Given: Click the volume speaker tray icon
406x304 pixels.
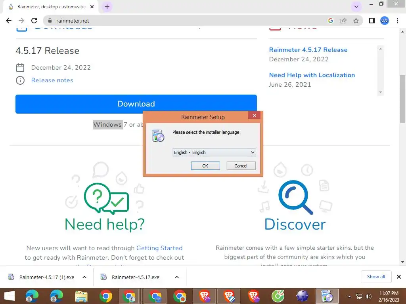Looking at the screenshot, I should pyautogui.click(x=368, y=296).
